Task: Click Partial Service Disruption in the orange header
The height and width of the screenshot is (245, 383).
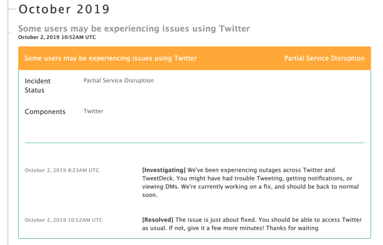Action: 324,58
